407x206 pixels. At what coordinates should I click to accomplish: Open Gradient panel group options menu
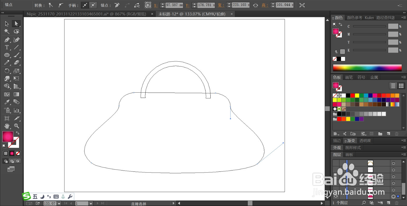[403, 140]
